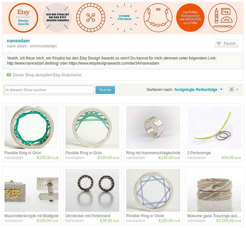Click the button-with-thread icon in banner

[91, 17]
